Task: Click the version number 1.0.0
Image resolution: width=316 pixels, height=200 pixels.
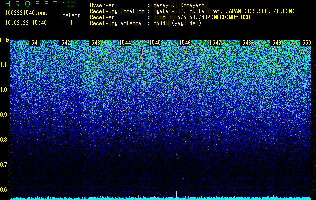Action: 68,4
